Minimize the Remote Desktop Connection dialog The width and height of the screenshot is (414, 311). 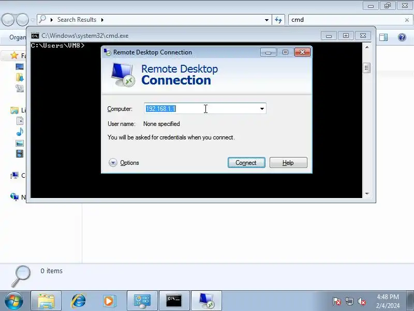pyautogui.click(x=268, y=52)
